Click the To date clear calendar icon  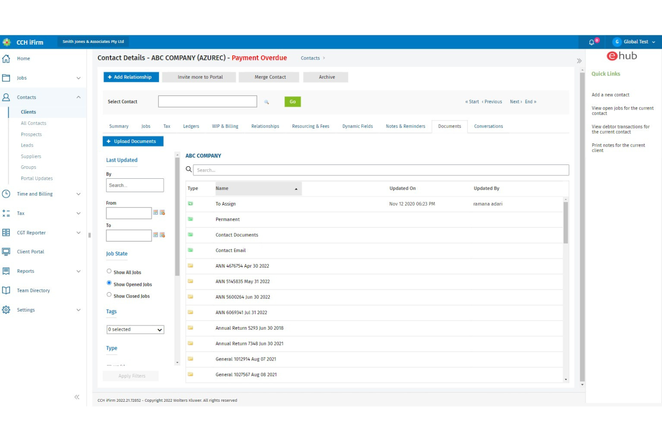[x=162, y=235]
